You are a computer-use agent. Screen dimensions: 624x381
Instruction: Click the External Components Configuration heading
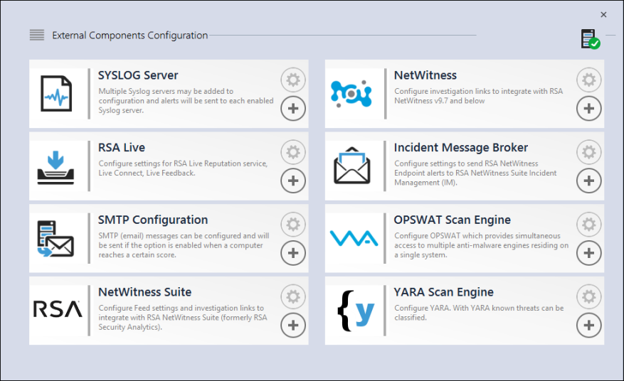tap(129, 36)
